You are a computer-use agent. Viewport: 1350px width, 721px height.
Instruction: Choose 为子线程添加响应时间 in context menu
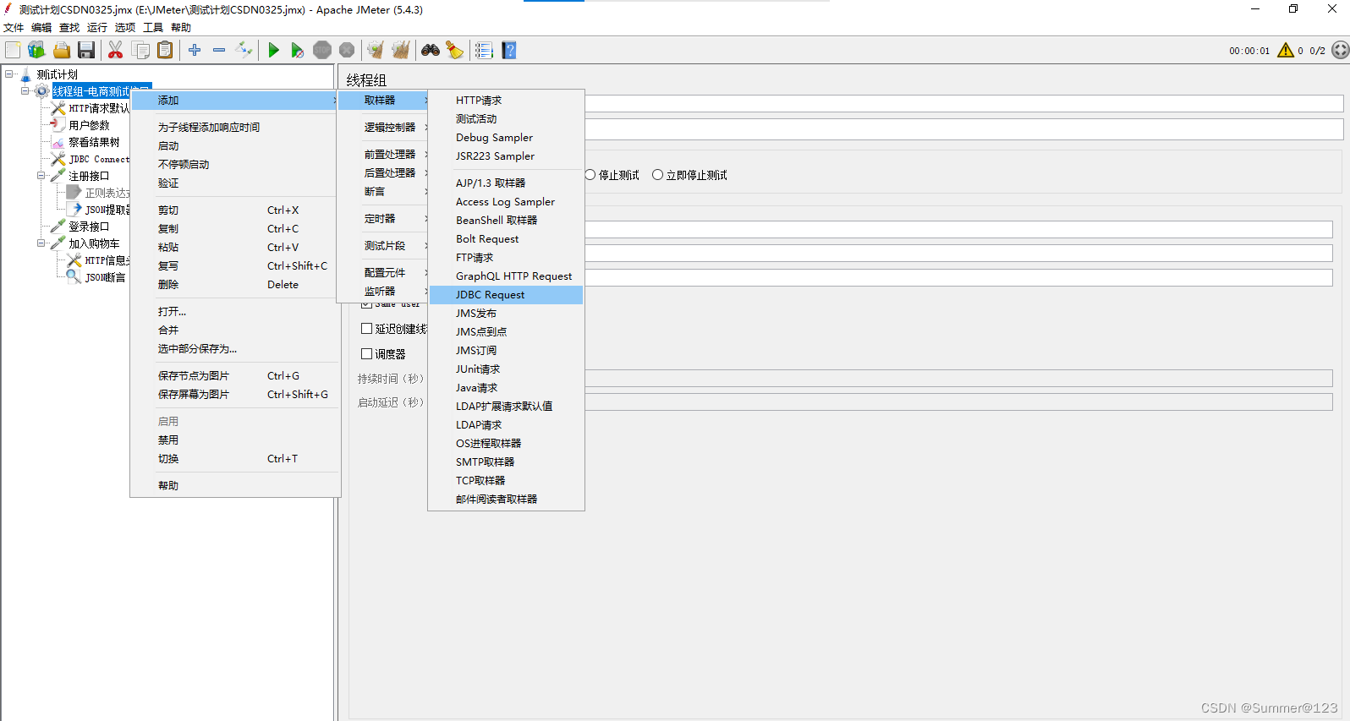235,128
